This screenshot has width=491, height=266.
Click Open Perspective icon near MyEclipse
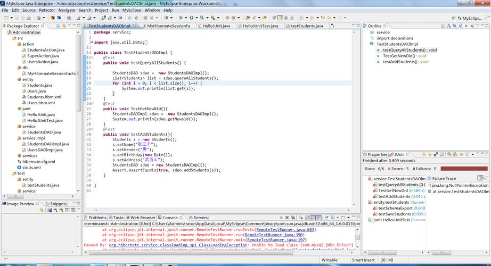pos(453,18)
